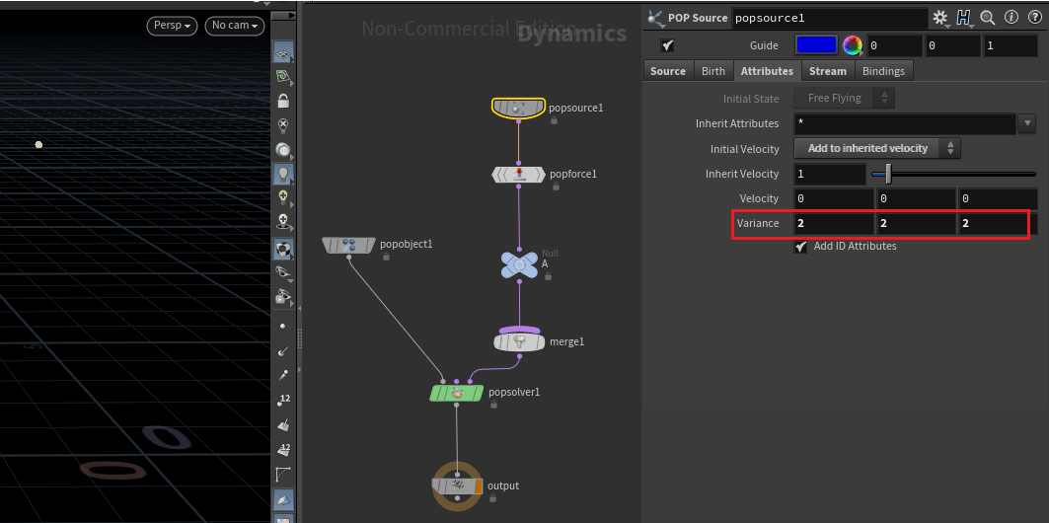The width and height of the screenshot is (1049, 523).
Task: Open the gear parameter settings menu
Action: pyautogui.click(x=940, y=18)
